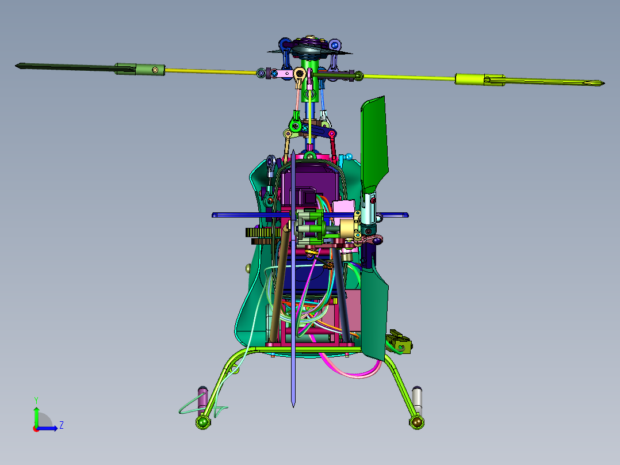Select the red origin ball of the triad
Viewport: 620px width, 465px height.
point(36,429)
